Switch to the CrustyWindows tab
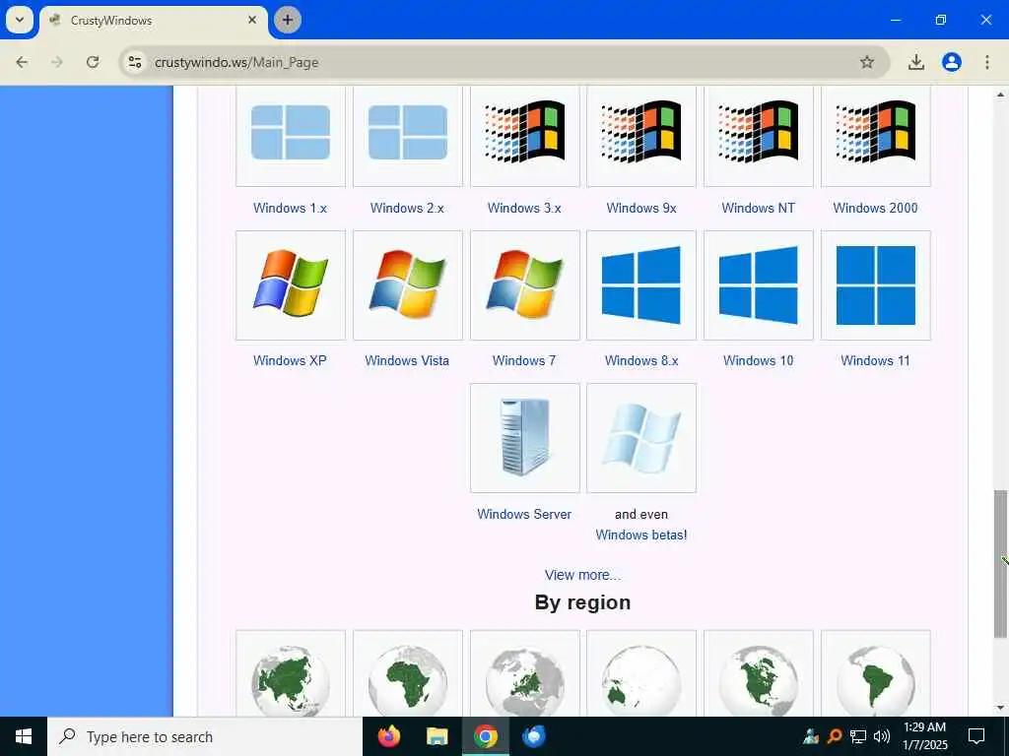1009x756 pixels. pos(154,21)
